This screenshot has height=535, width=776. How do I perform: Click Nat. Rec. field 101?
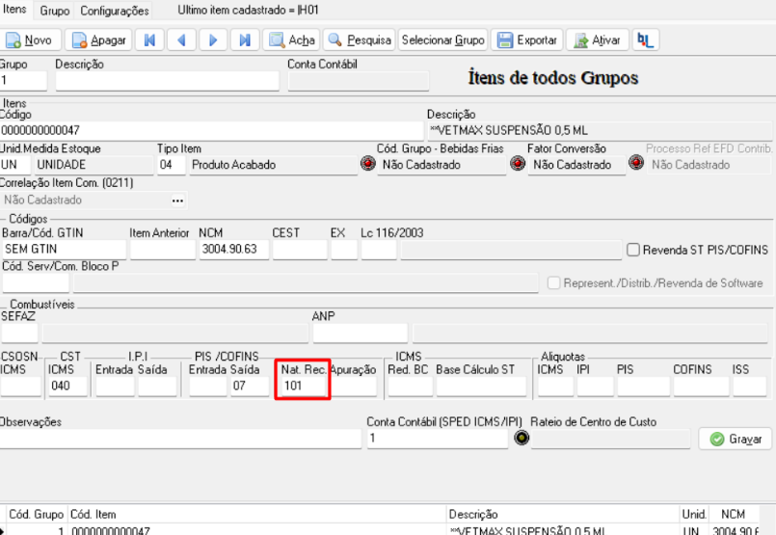304,387
